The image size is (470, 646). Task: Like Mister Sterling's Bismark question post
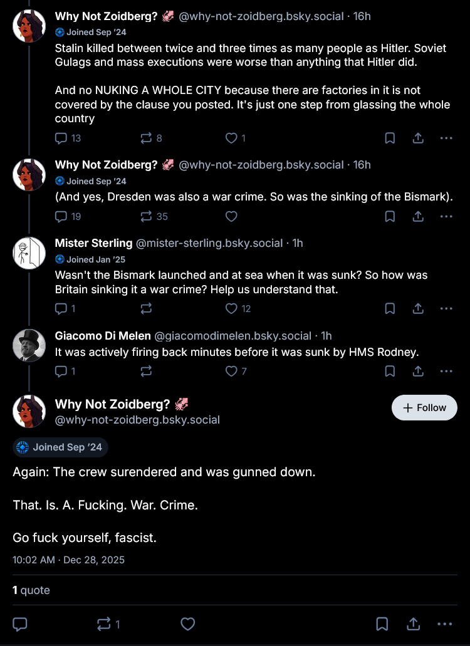[x=232, y=308]
